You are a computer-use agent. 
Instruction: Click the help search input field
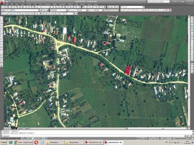158,2
